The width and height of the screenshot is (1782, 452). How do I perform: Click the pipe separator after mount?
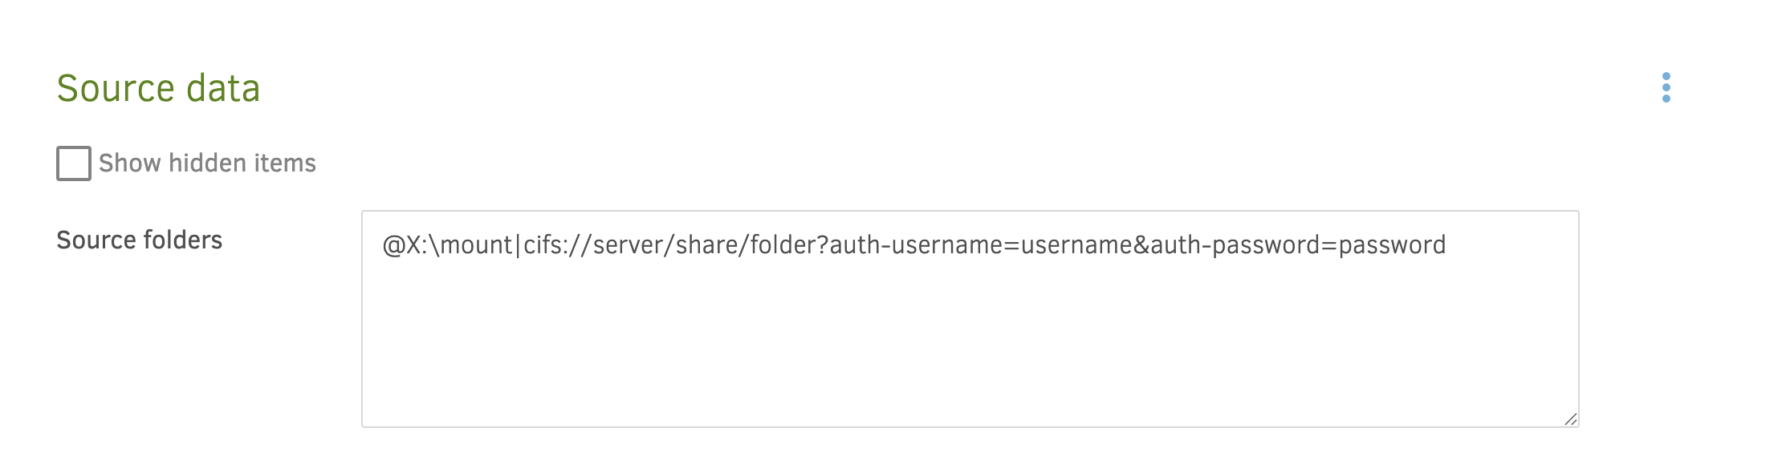coord(518,244)
